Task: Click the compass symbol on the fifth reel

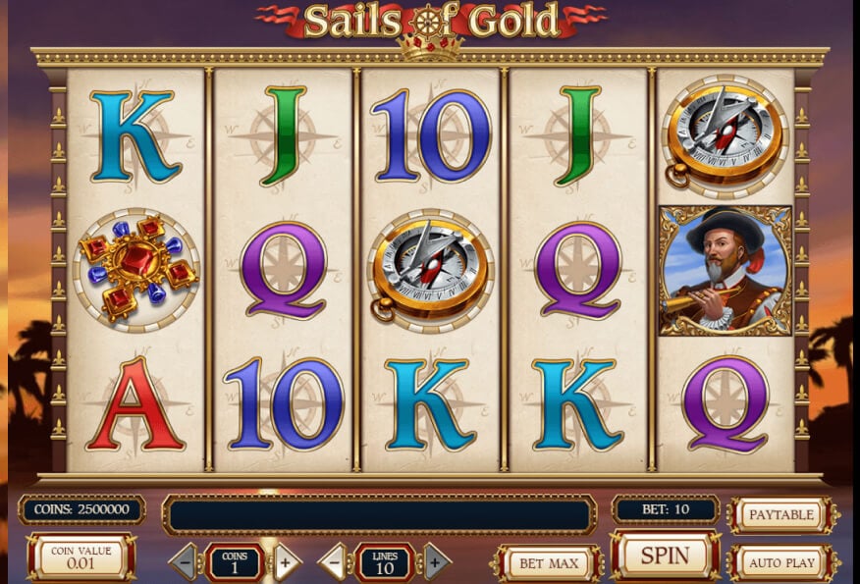Action: pos(726,136)
